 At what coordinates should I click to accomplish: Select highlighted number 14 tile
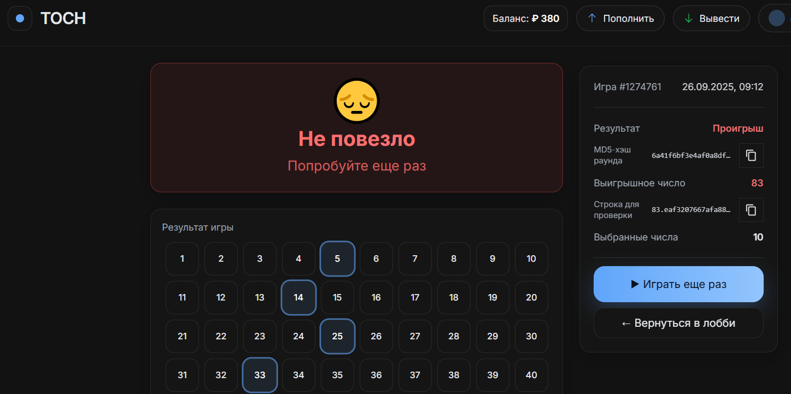point(298,298)
